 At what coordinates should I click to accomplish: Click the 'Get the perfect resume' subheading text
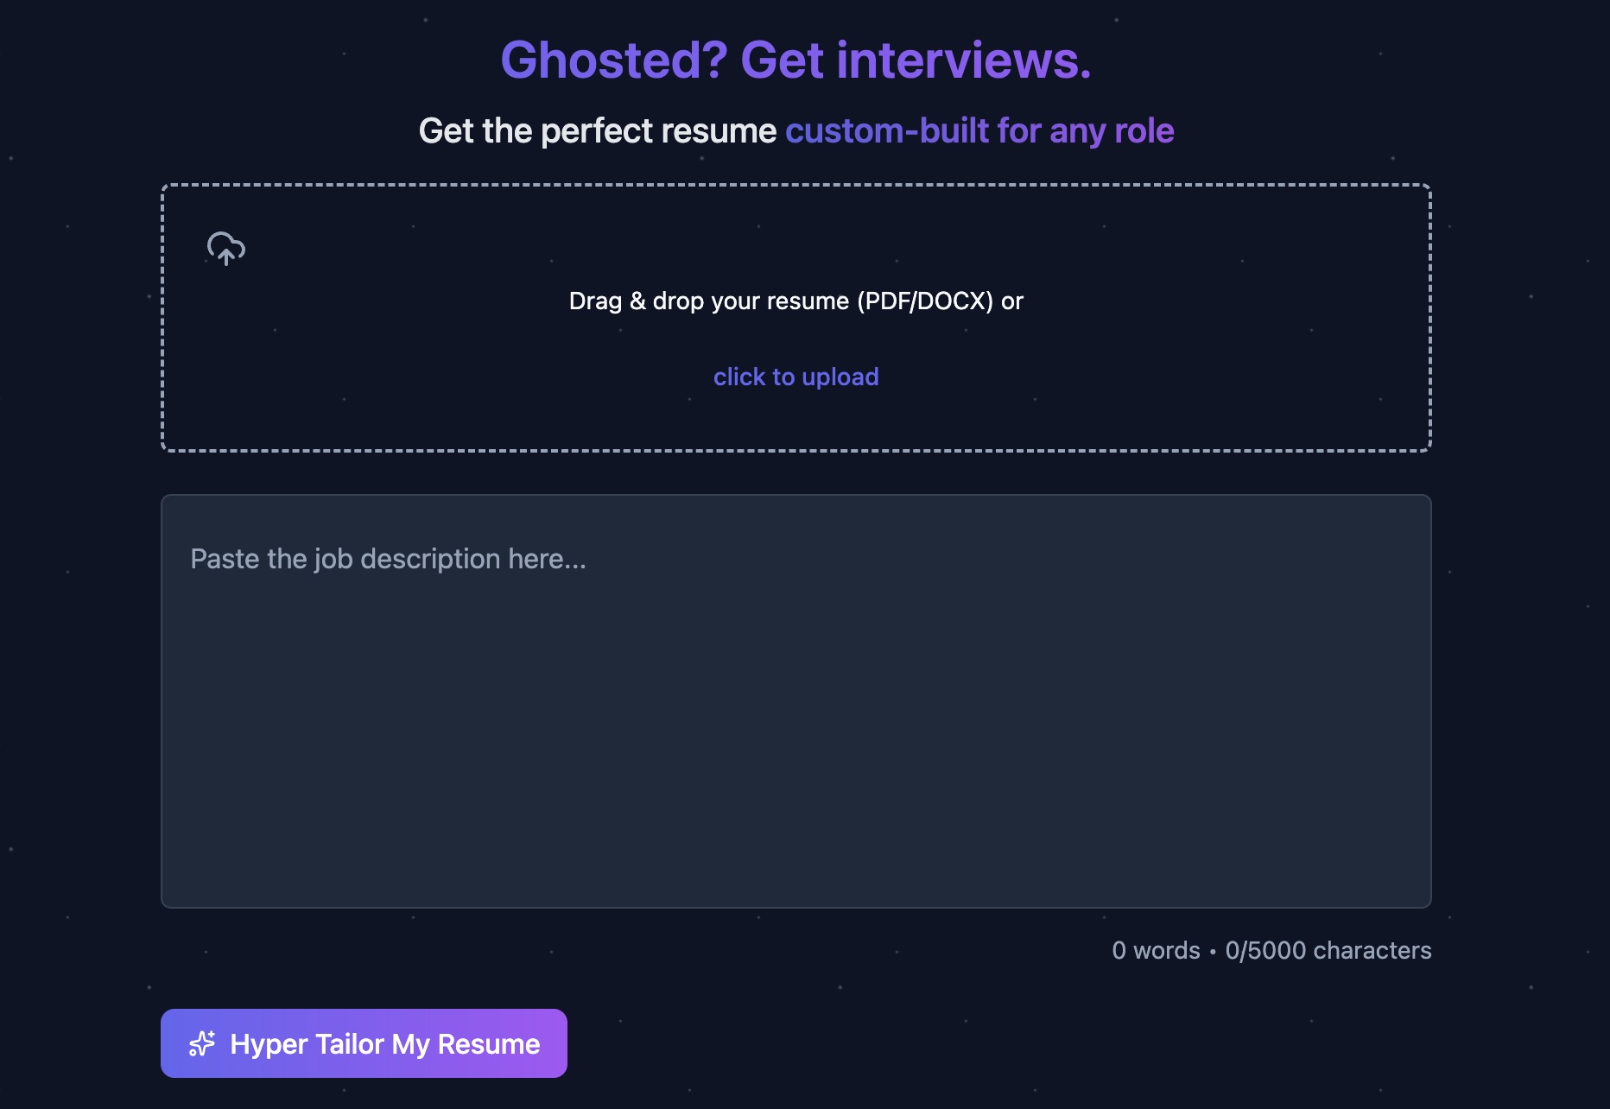coord(597,131)
